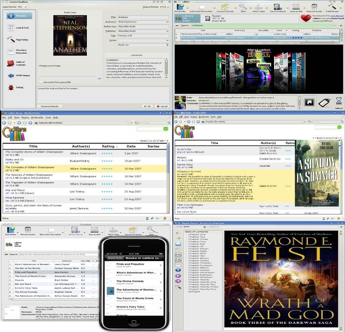Viewport: 345px width, 332px height.
Task: Click Convert E-books in top-right calibre window
Action: click(x=225, y=8)
